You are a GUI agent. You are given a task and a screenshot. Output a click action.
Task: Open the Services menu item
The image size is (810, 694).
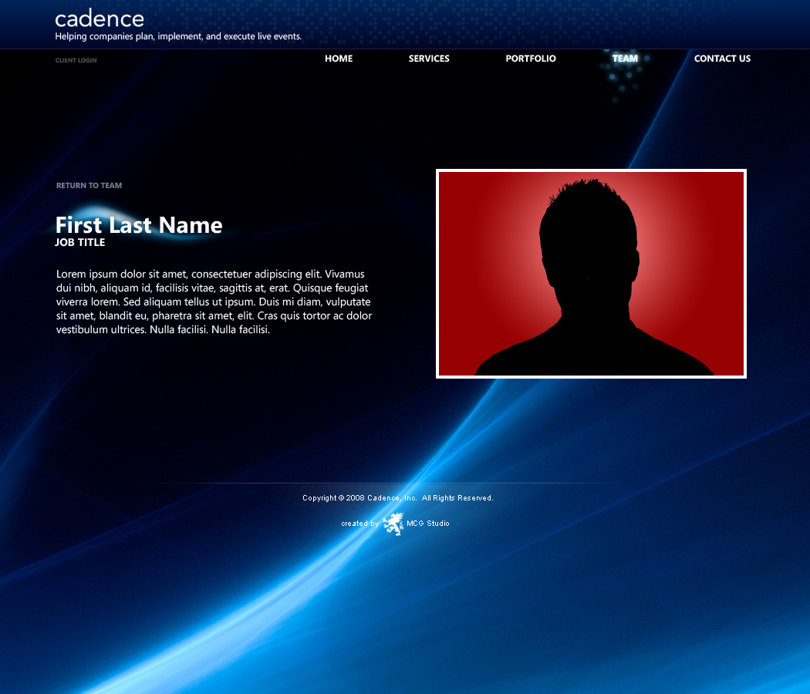[429, 59]
